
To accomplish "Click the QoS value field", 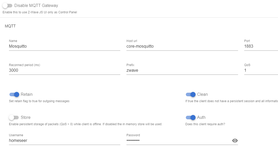I will click(261, 70).
